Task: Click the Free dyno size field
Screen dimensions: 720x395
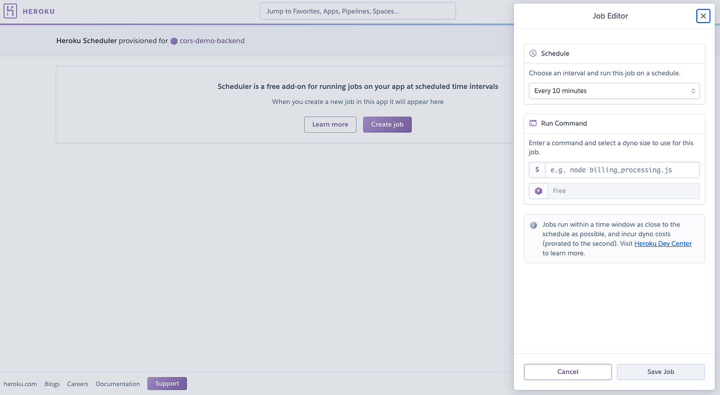Action: click(x=623, y=191)
